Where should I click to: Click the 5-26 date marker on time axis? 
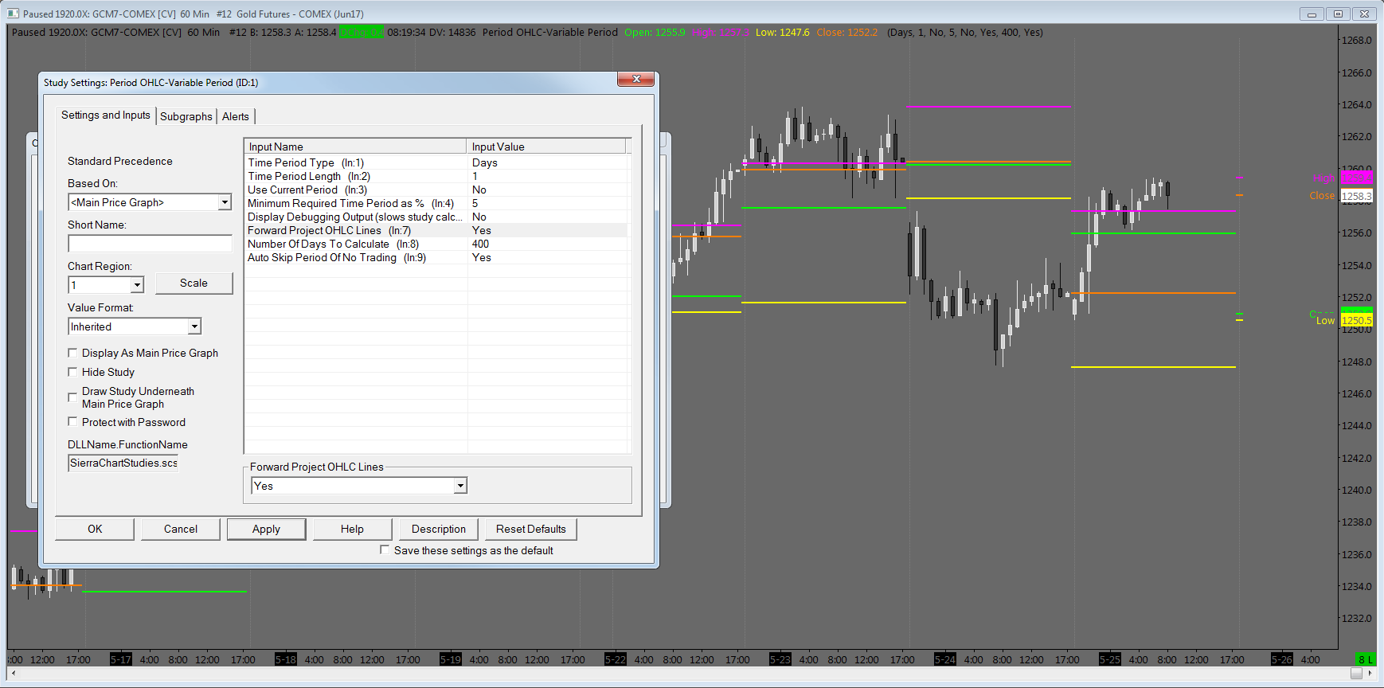tap(1282, 659)
